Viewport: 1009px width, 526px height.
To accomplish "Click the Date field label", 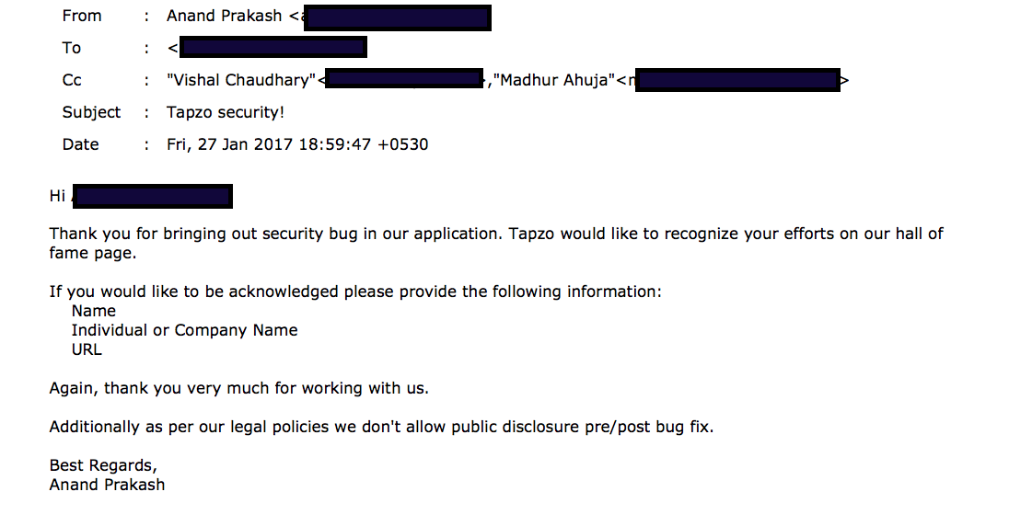I will point(80,144).
